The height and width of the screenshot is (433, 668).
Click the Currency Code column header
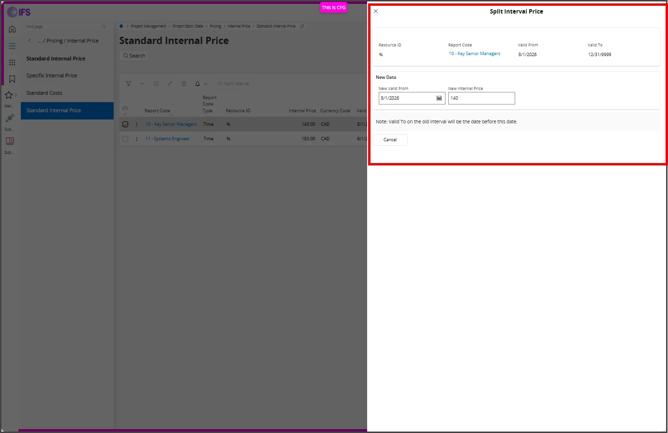tap(335, 111)
